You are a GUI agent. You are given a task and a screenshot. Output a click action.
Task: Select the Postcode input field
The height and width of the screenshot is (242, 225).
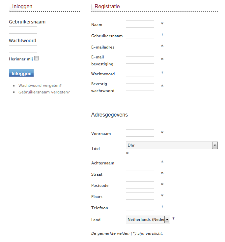(x=140, y=185)
